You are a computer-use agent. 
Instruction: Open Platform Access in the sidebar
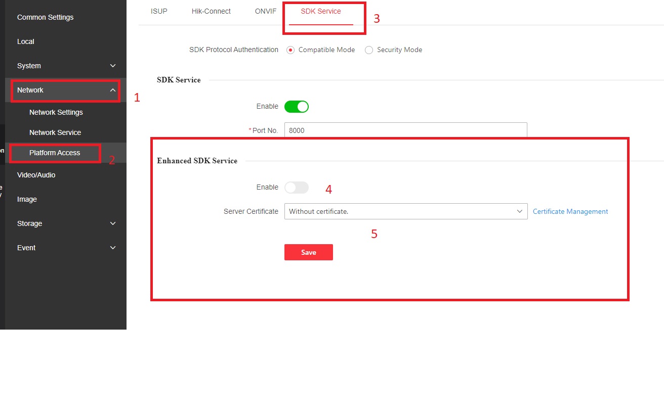click(x=55, y=153)
